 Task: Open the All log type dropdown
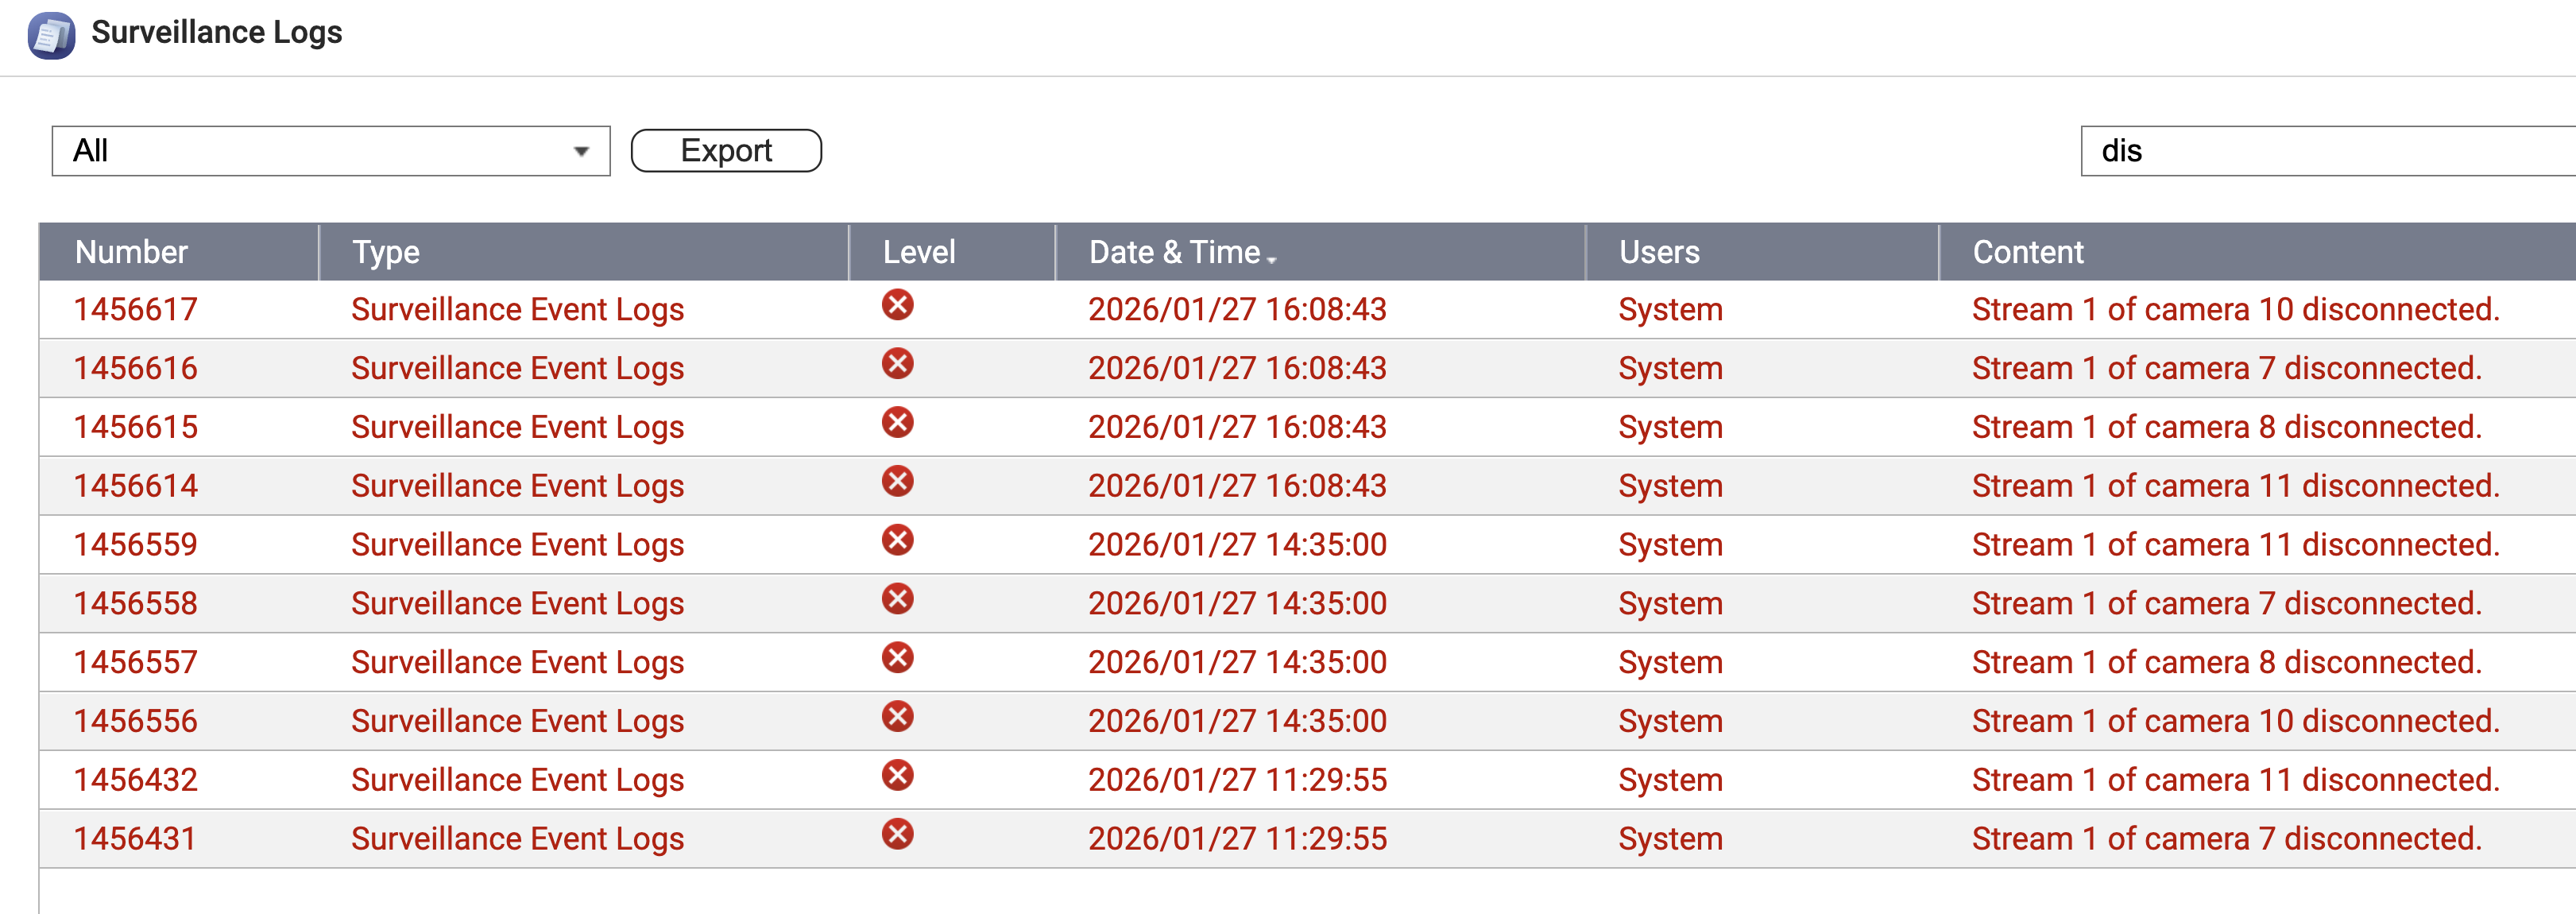[x=330, y=151]
